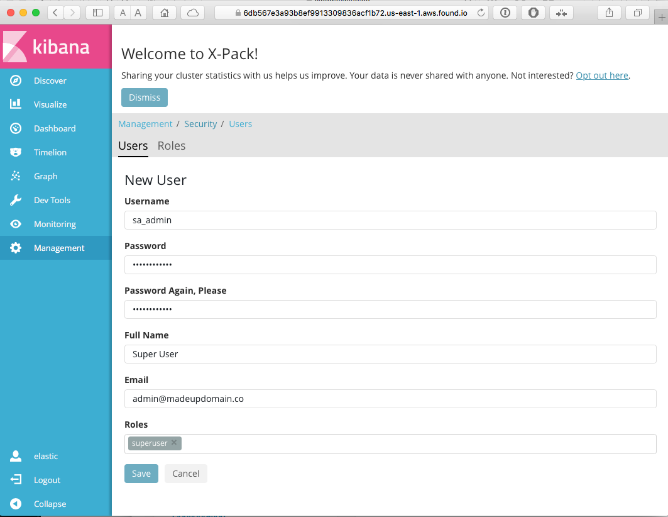Viewport: 668px width, 517px height.
Task: Click the elastic user profile icon
Action: 16,455
